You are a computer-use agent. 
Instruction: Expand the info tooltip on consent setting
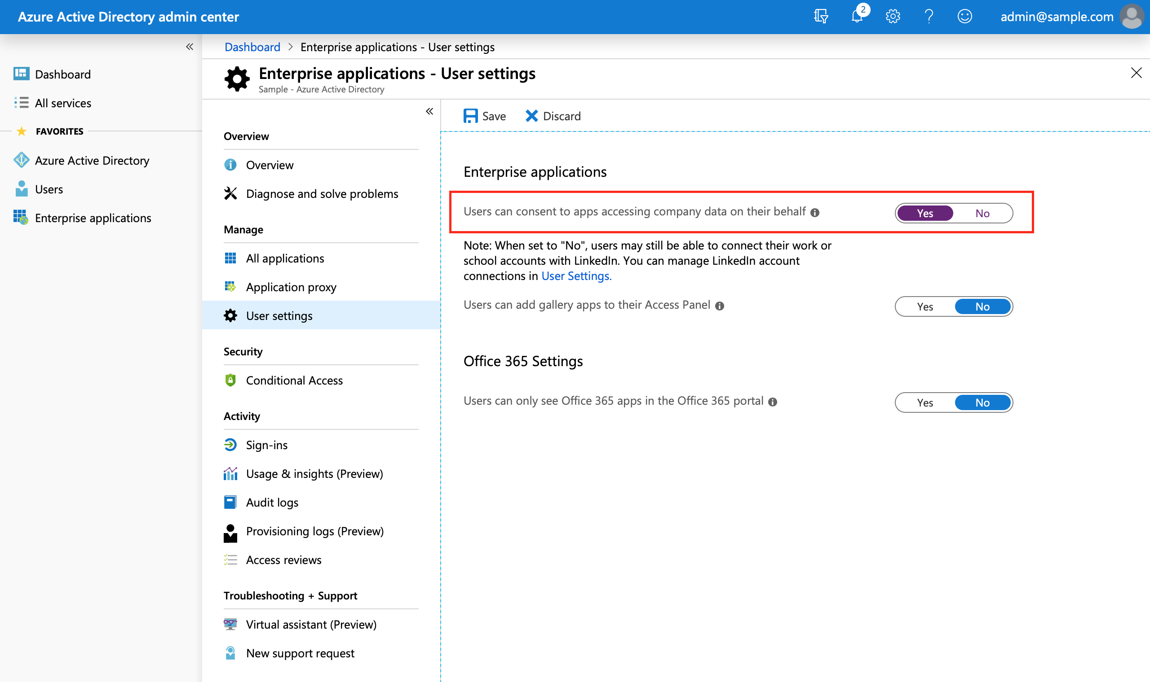point(815,212)
